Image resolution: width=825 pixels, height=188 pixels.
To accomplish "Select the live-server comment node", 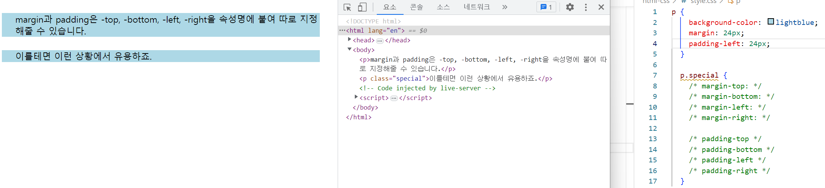I will click(427, 88).
